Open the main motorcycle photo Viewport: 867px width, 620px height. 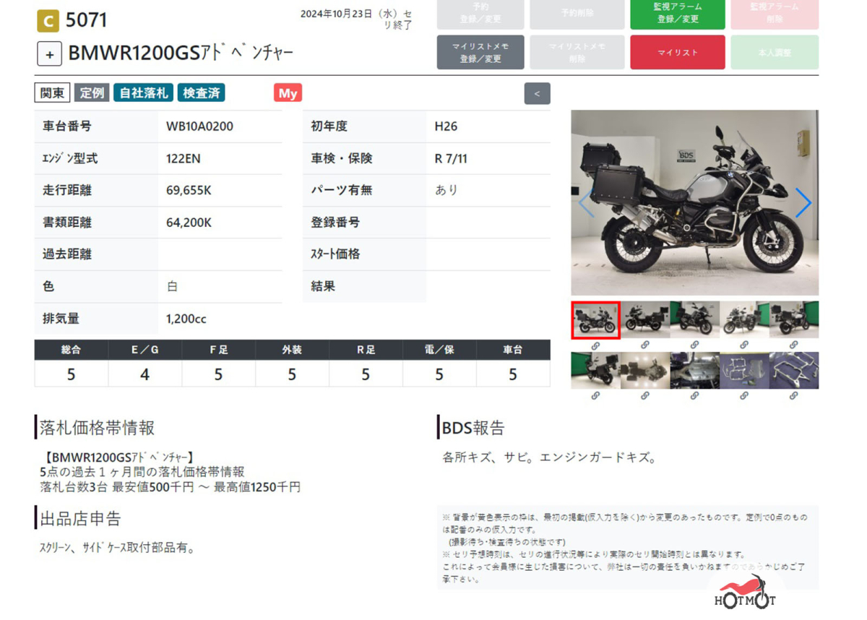click(x=694, y=203)
